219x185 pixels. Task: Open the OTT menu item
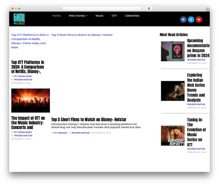114,16
